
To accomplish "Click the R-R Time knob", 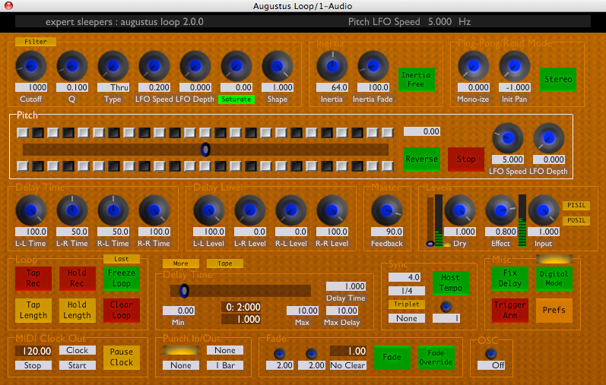I will (x=154, y=210).
